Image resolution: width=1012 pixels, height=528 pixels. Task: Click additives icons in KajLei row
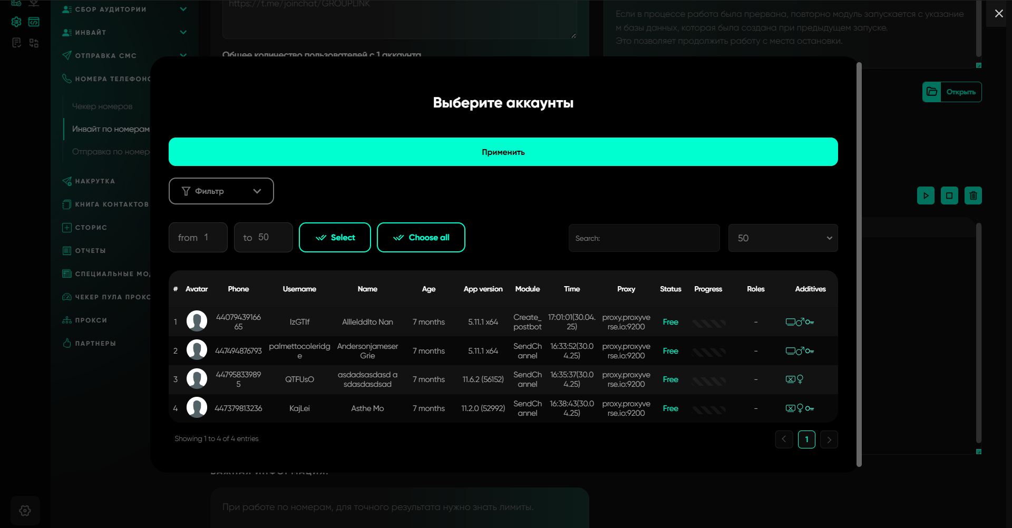(x=799, y=408)
